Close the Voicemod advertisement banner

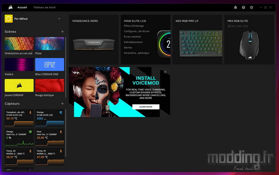[x=165, y=72]
